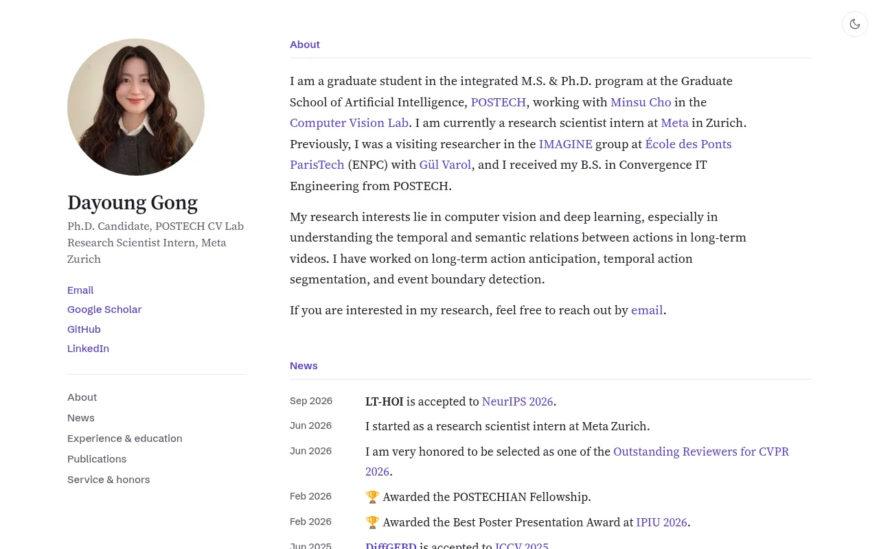Click the IMAGINE group link

566,144
